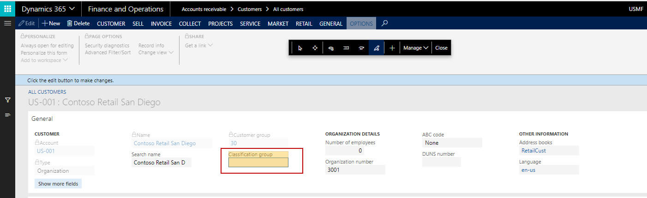Click Organization number field 3001
This screenshot has height=198, width=647.
[x=355, y=170]
